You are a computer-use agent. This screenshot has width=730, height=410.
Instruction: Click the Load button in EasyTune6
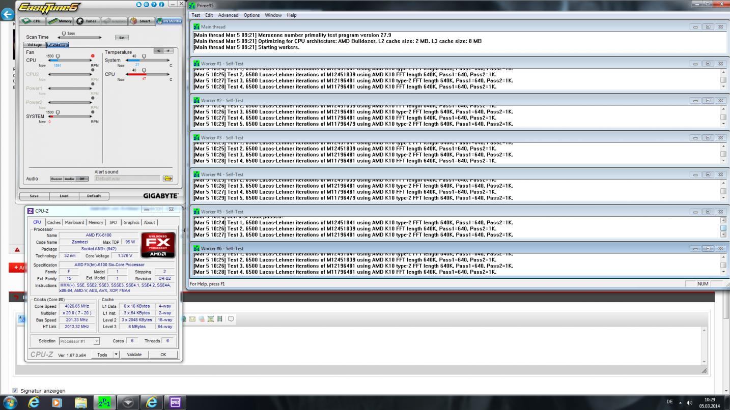(64, 196)
